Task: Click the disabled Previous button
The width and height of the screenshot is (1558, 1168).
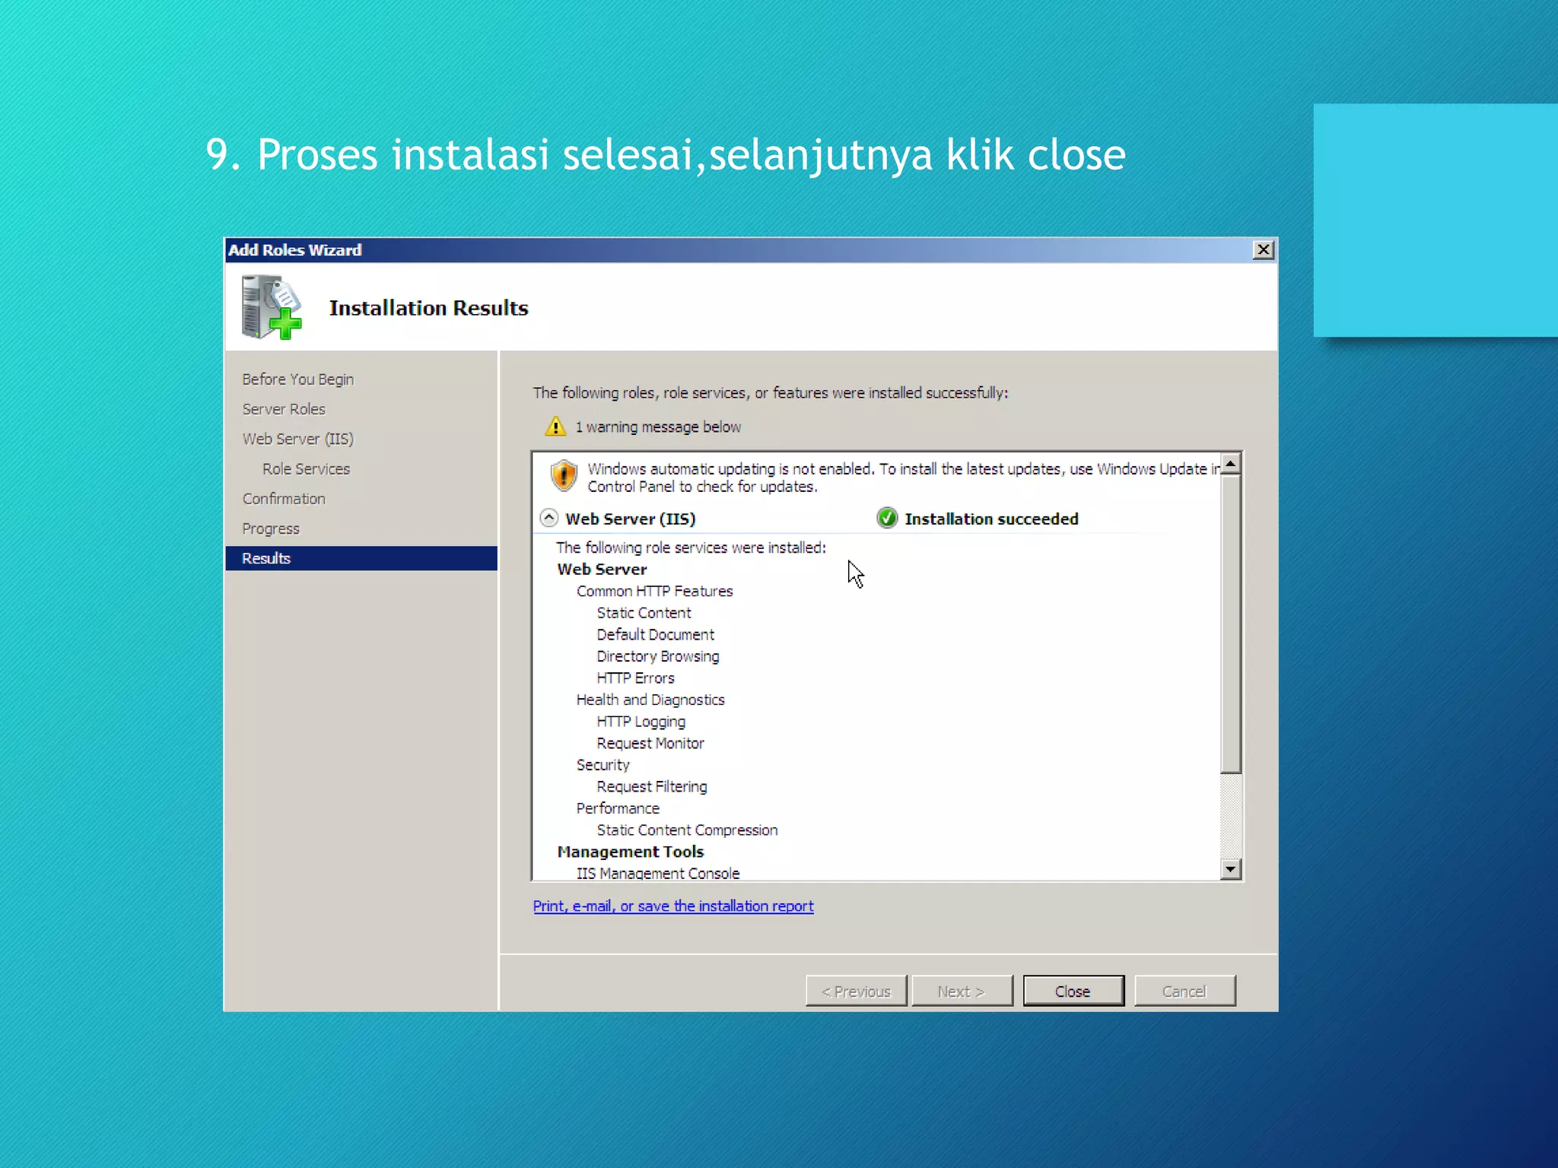Action: point(856,991)
